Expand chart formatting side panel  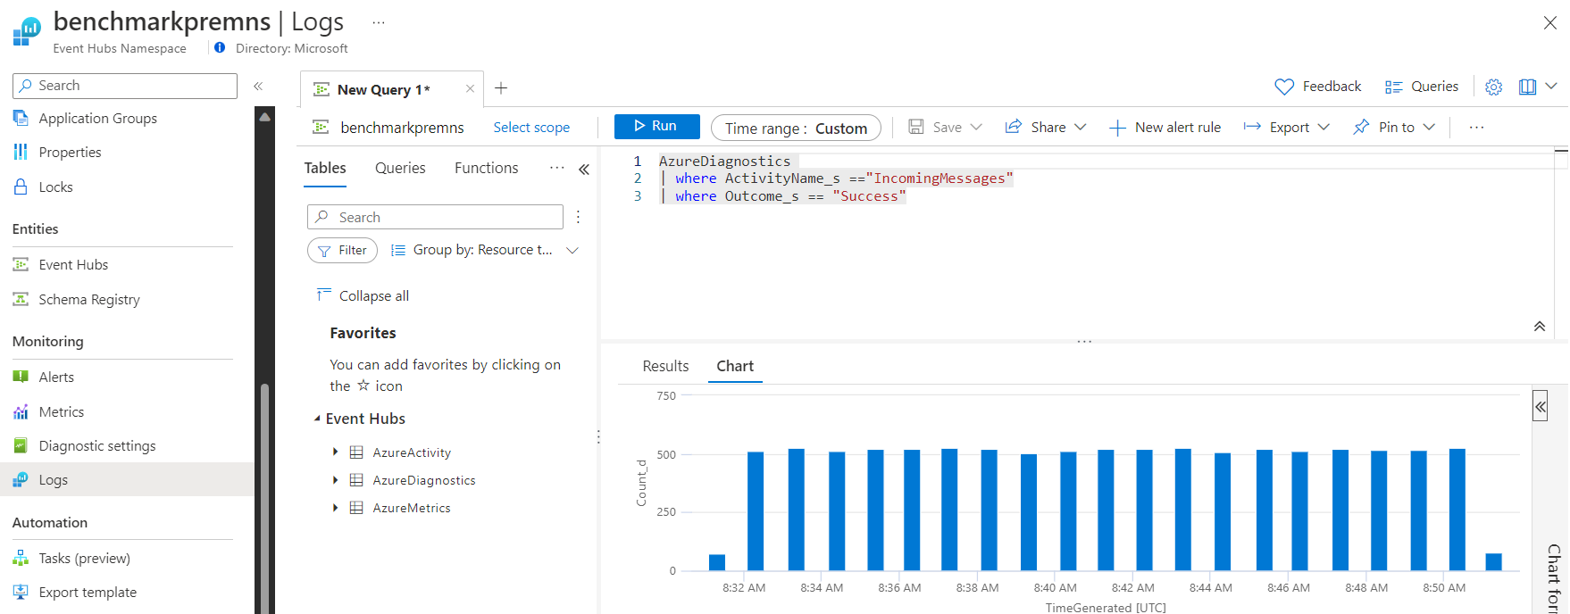click(x=1541, y=407)
